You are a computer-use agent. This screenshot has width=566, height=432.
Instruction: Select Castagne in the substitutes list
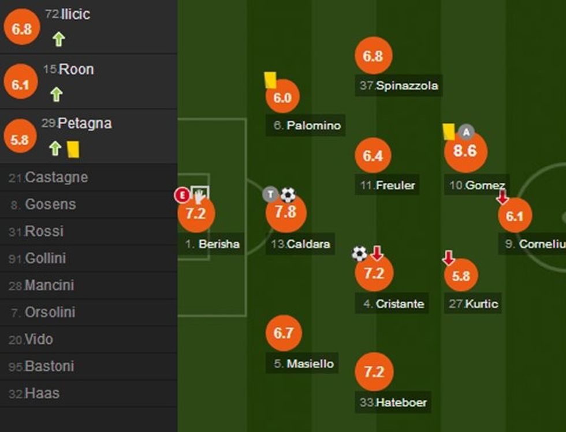tap(56, 177)
